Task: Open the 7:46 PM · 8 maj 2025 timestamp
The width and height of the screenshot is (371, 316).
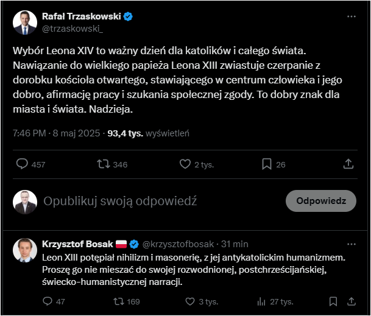Action: coord(56,133)
